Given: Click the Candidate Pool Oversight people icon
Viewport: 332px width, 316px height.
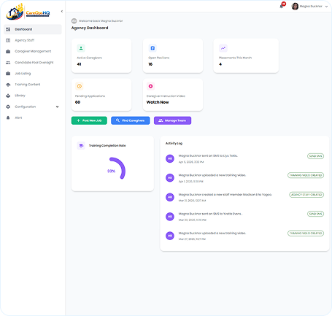Looking at the screenshot, I should coord(8,63).
